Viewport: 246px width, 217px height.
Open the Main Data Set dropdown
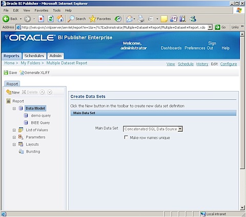(x=180, y=129)
